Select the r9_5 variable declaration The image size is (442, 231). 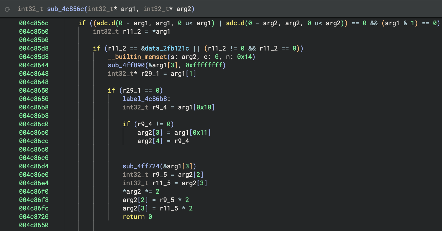[159, 175]
